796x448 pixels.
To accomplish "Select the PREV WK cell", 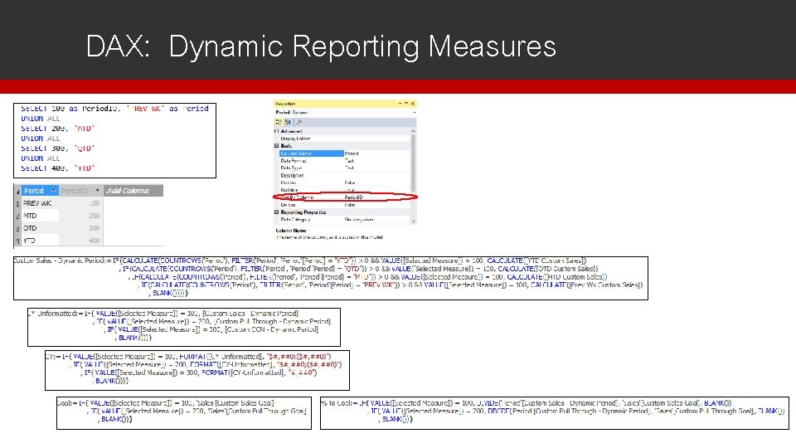I will 40,203.
